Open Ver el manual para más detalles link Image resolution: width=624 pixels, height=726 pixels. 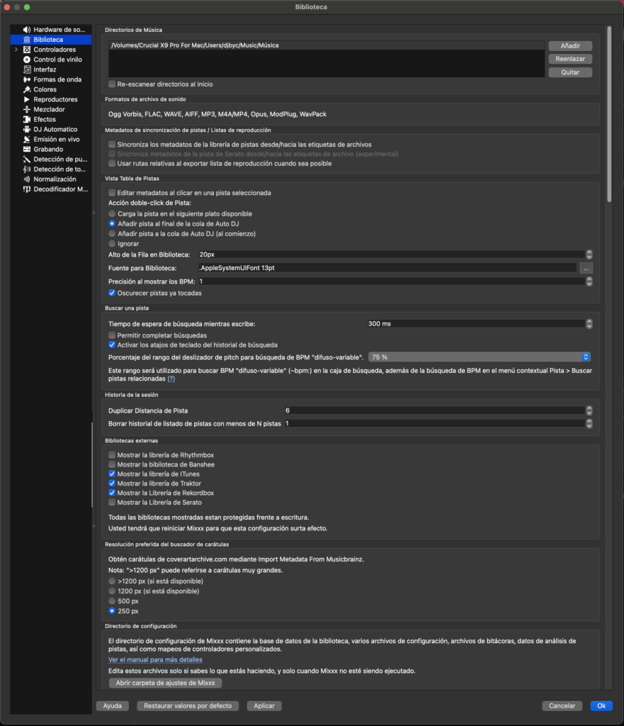point(155,660)
